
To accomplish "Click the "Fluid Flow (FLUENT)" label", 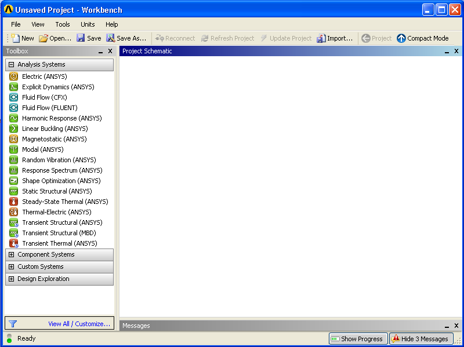I will pyautogui.click(x=50, y=108).
